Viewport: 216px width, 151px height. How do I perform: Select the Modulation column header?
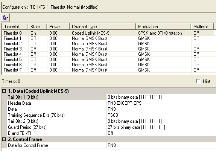click(163, 27)
